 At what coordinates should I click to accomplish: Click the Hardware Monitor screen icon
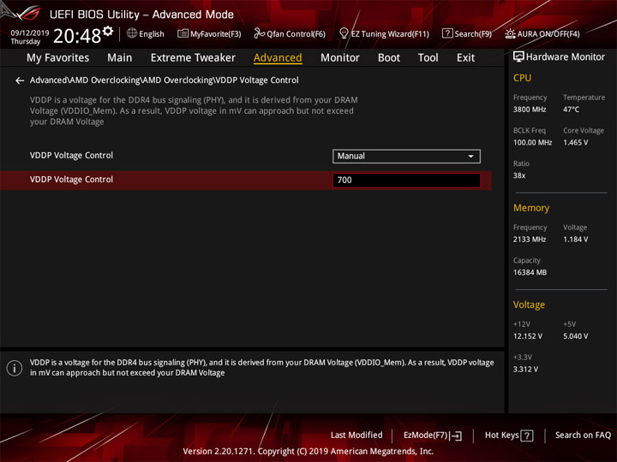[x=518, y=57]
